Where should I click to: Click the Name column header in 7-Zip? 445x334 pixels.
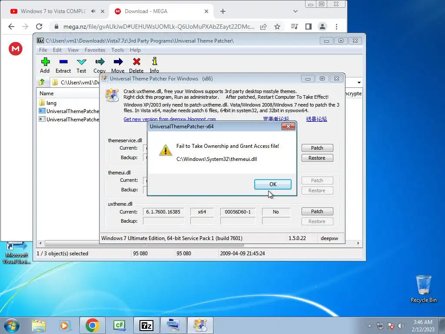(46, 94)
